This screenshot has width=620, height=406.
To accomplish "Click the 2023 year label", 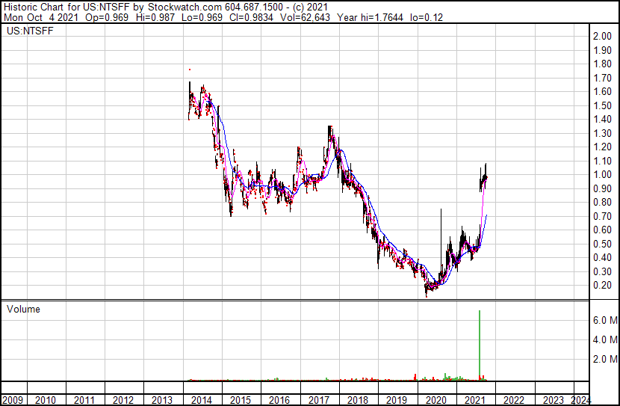I will point(554,400).
